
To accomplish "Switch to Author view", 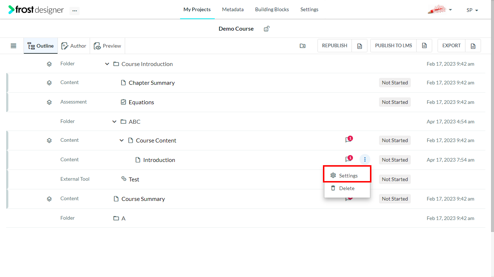I will tap(74, 46).
